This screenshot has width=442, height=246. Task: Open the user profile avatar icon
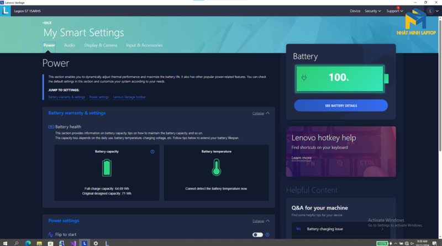point(430,11)
